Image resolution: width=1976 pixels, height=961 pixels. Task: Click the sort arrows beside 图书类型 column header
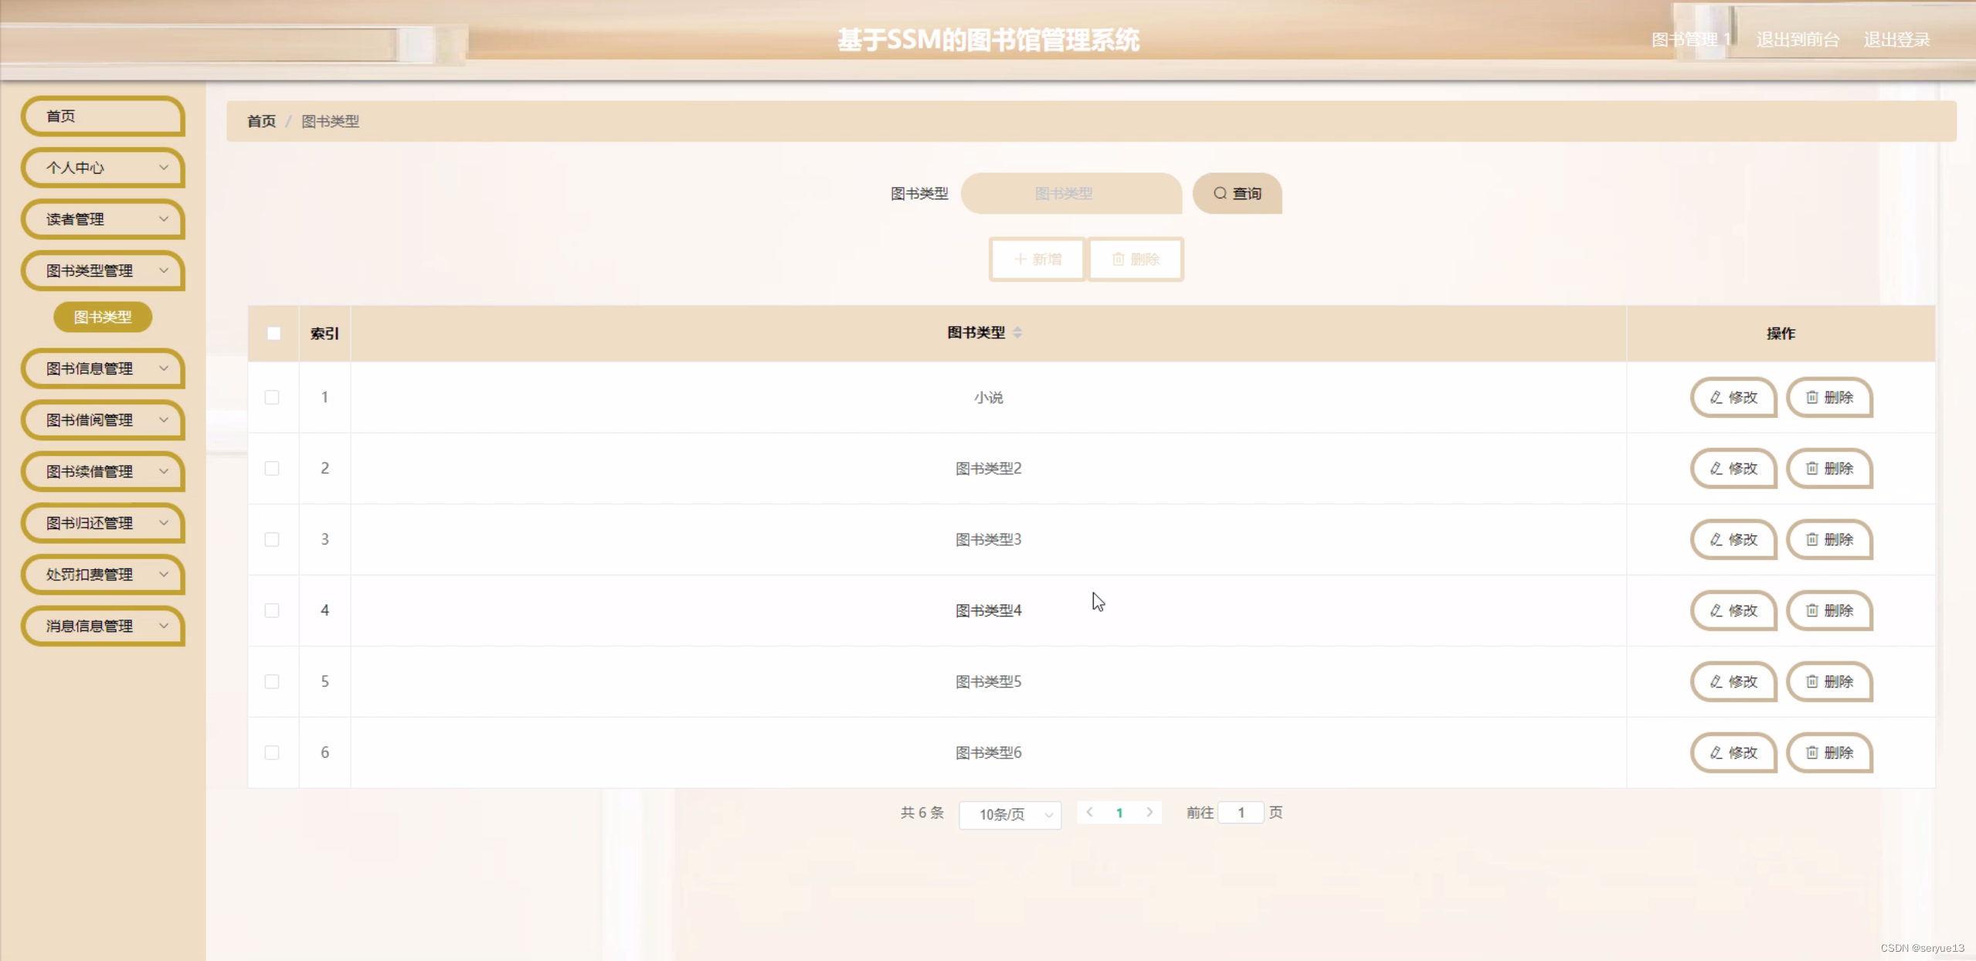coord(1019,332)
